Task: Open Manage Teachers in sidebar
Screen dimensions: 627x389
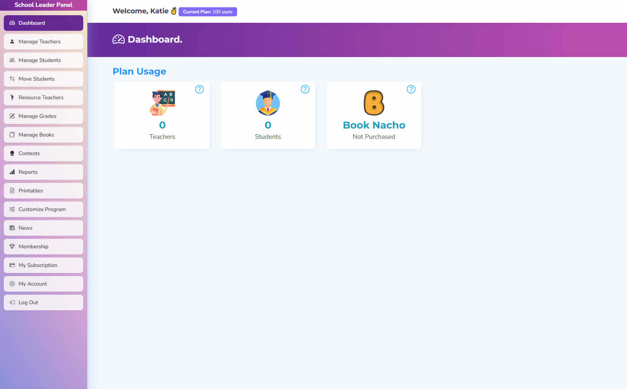Action: point(43,42)
